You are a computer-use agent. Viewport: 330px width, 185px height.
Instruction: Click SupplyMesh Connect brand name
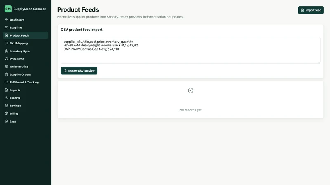[30, 9]
